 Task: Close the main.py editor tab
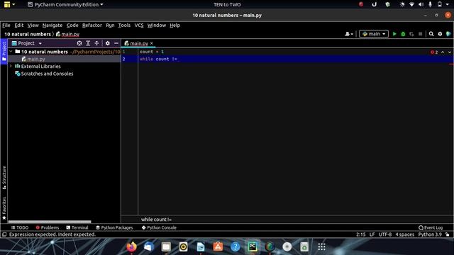point(151,43)
